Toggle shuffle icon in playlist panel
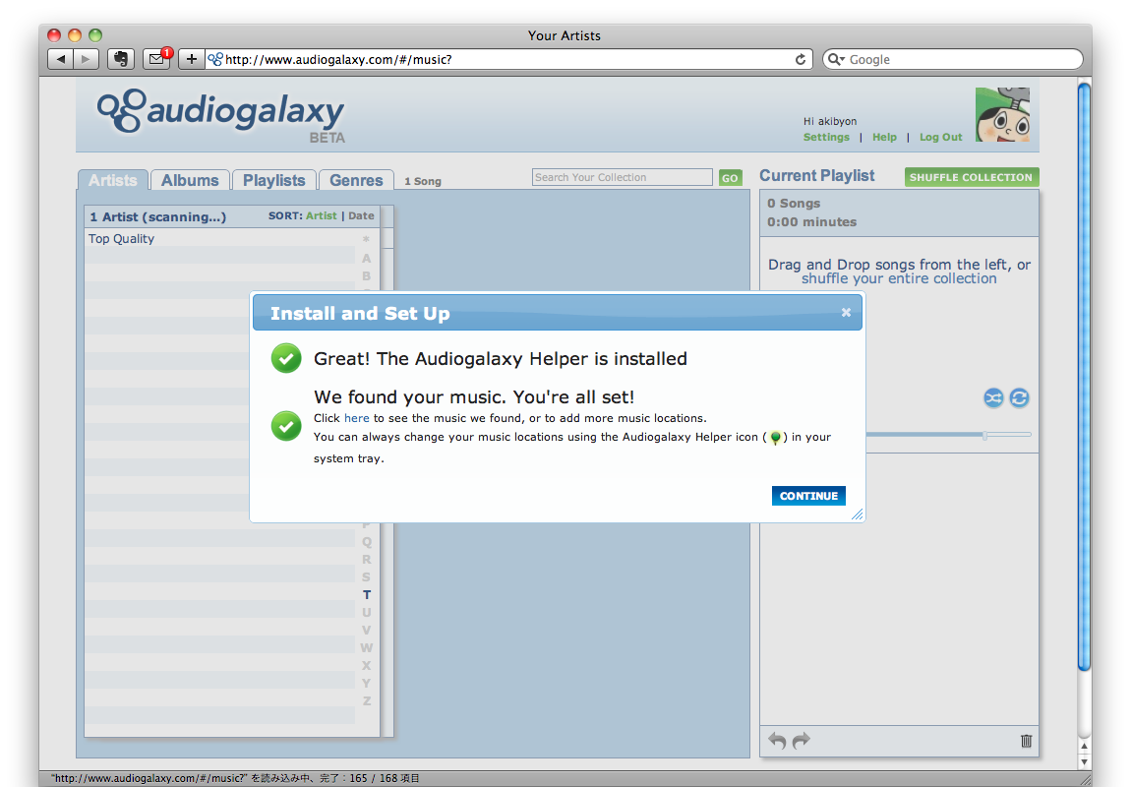This screenshot has width=1131, height=787. point(993,397)
